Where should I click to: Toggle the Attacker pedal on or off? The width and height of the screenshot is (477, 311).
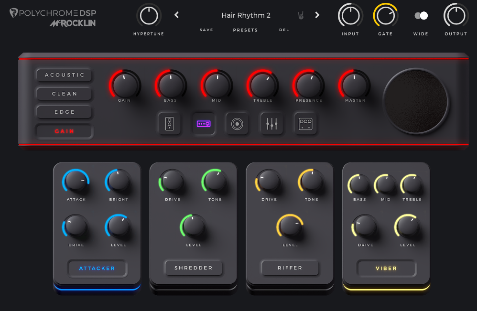click(x=97, y=268)
